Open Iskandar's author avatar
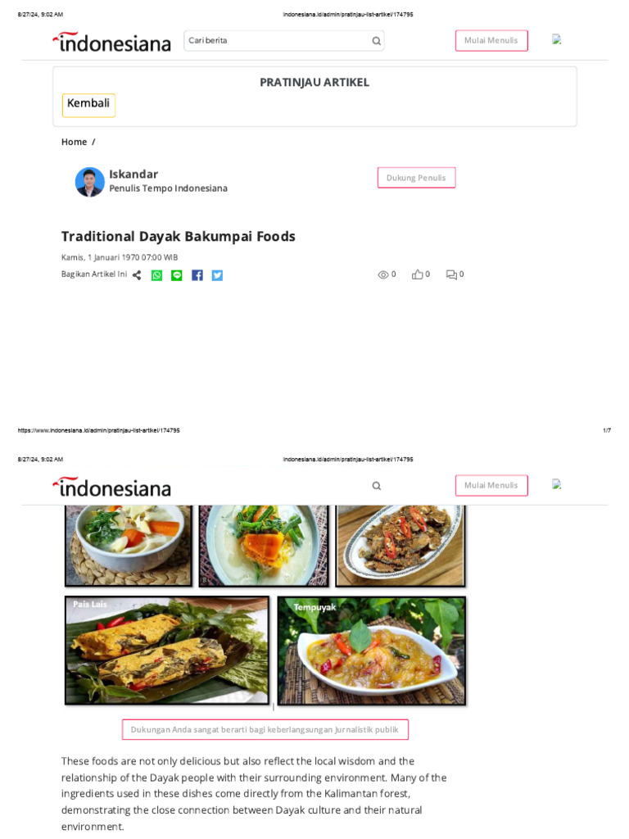The image size is (629, 839). click(90, 182)
